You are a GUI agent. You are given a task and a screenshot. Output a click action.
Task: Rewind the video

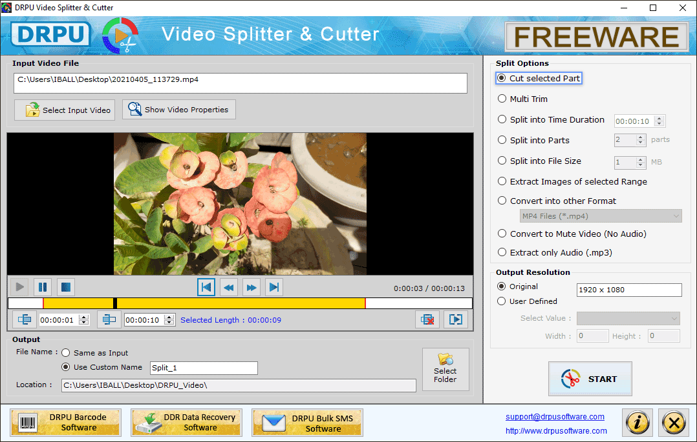pyautogui.click(x=229, y=287)
